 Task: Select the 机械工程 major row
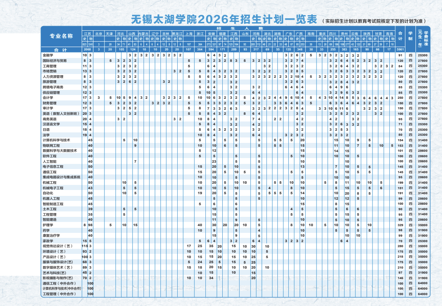point(236,182)
